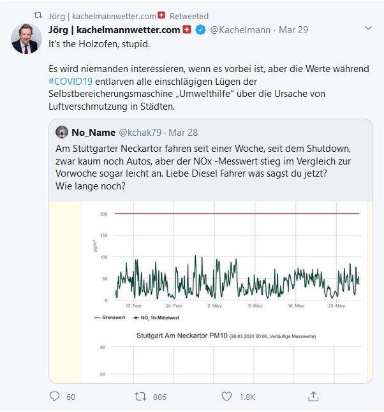
Task: Click the Grenzwert red legend entry
Action: click(x=110, y=317)
